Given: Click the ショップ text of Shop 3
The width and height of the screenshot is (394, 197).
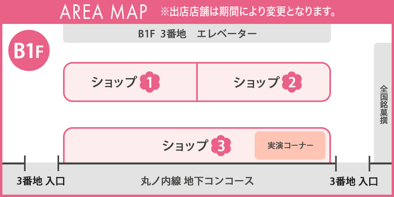Looking at the screenshot, I should click(x=185, y=146).
